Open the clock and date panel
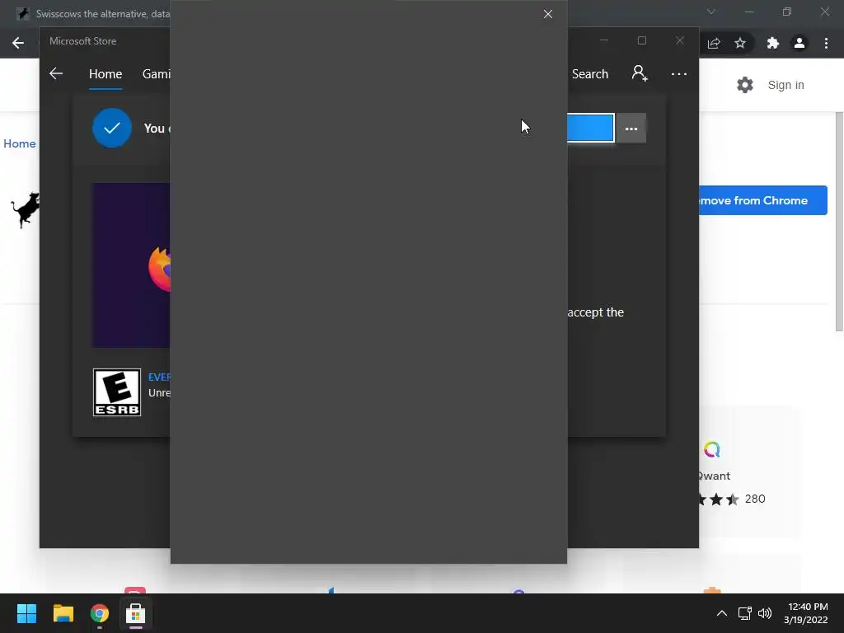The image size is (844, 633). click(x=806, y=613)
